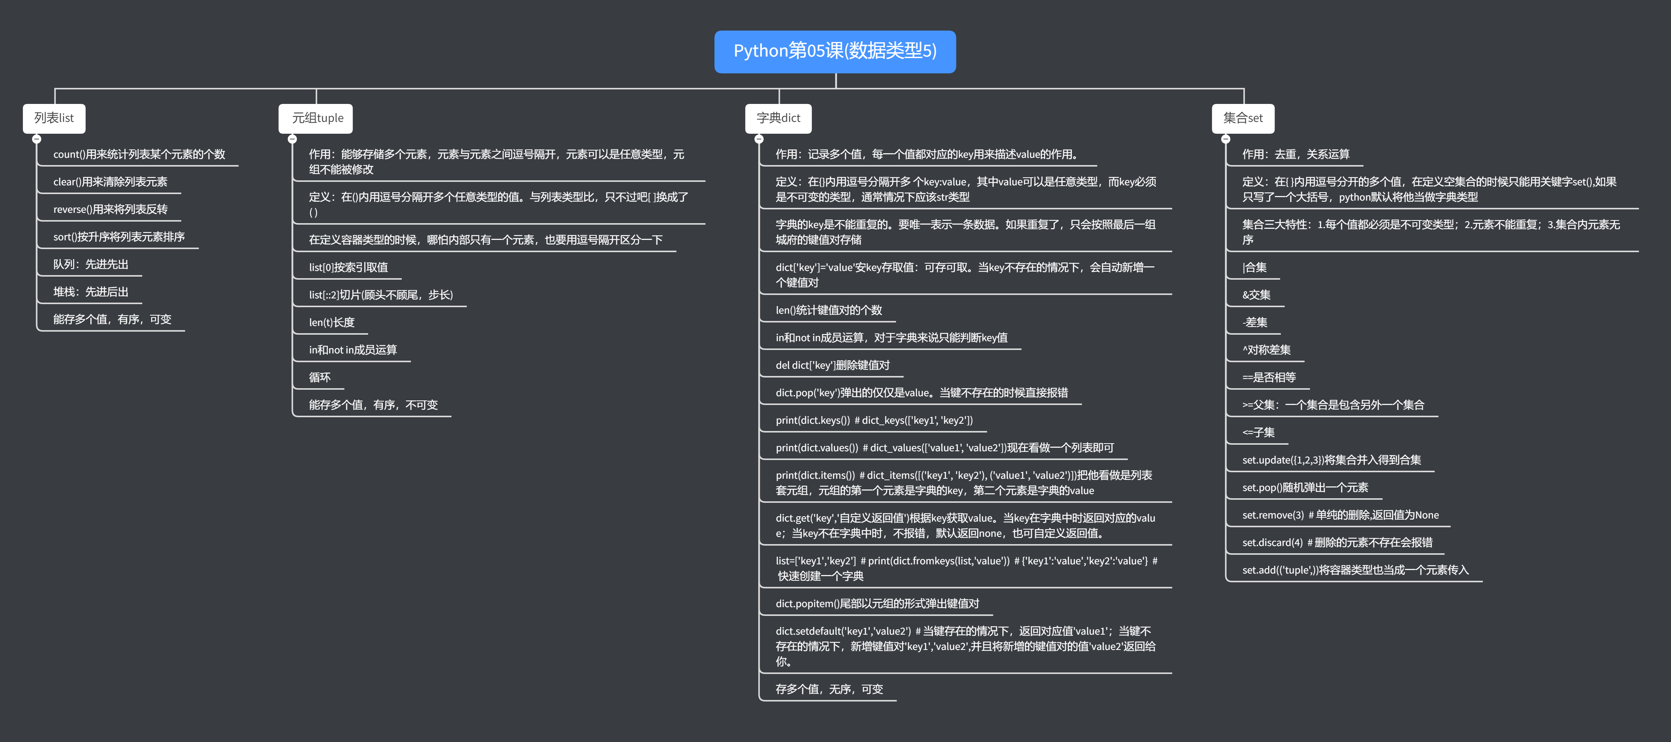1671x742 pixels.
Task: Click the set.update({1,2,3}) node
Action: (x=1331, y=460)
